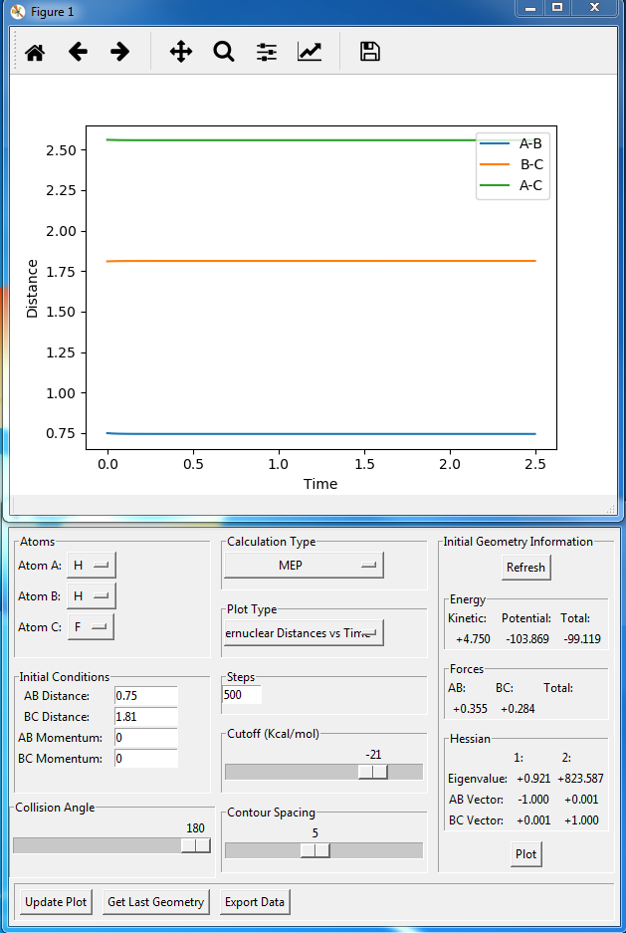
Task: Click the window resize grip below the plot
Action: (609, 509)
